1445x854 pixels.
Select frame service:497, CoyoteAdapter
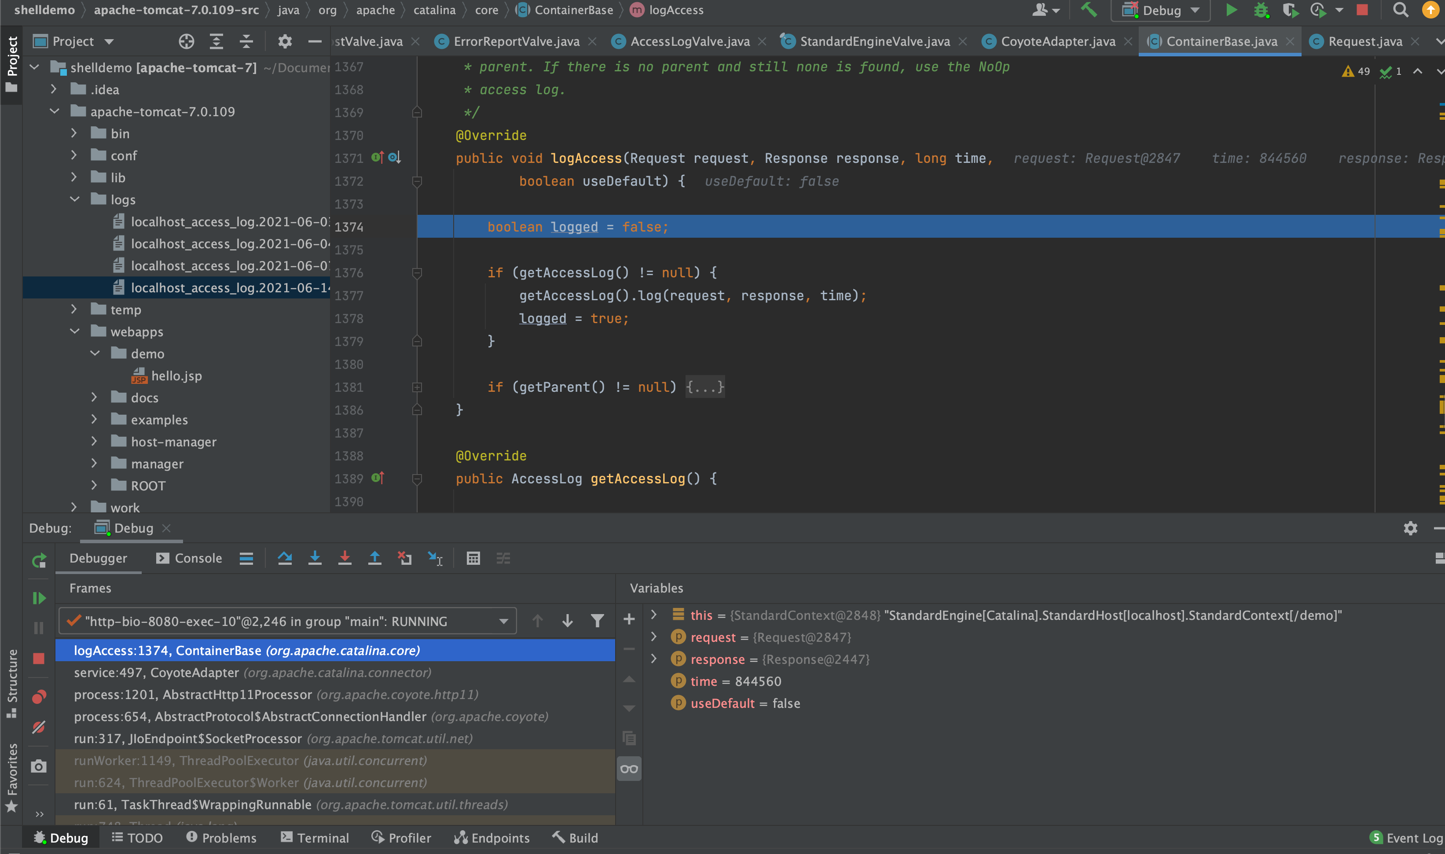pos(335,672)
